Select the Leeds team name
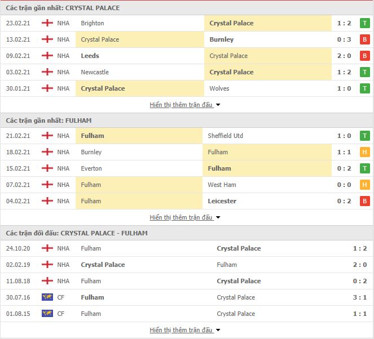Screen dimensions: 374x339 (x=90, y=56)
